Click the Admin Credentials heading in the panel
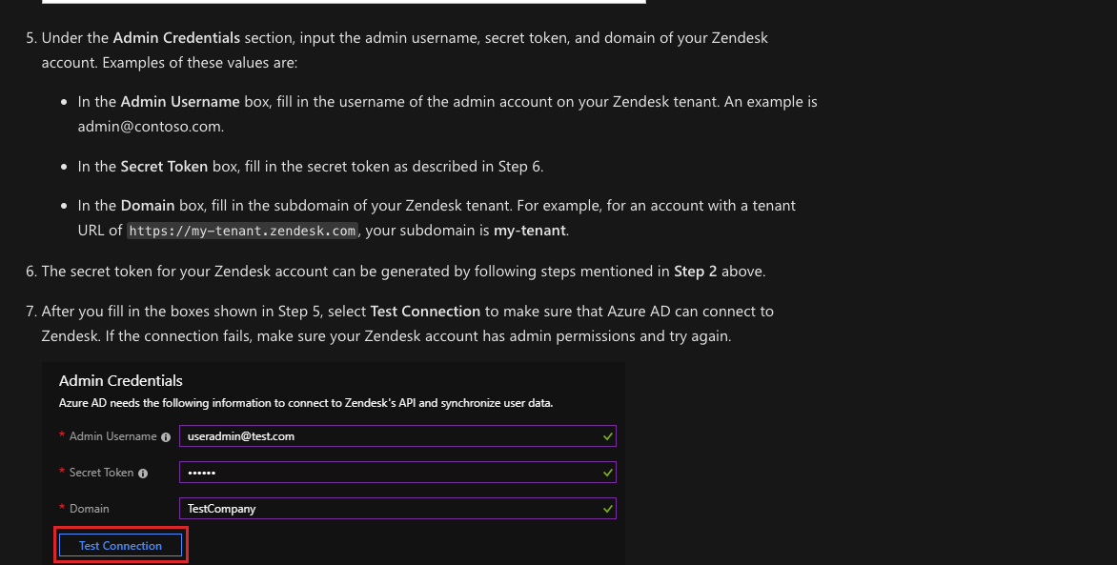 [120, 381]
